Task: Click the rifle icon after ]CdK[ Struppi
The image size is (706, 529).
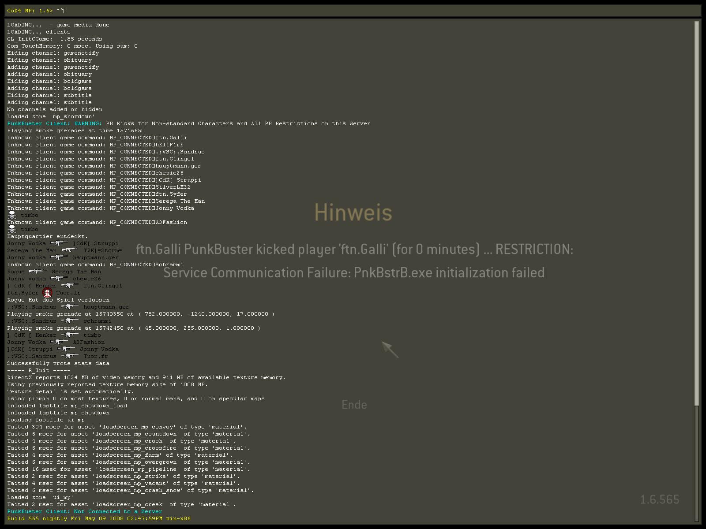Action: pos(66,349)
